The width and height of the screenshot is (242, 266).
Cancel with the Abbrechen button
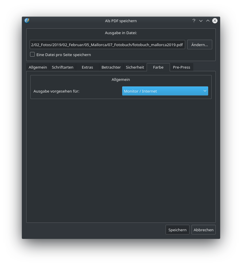pyautogui.click(x=204, y=230)
